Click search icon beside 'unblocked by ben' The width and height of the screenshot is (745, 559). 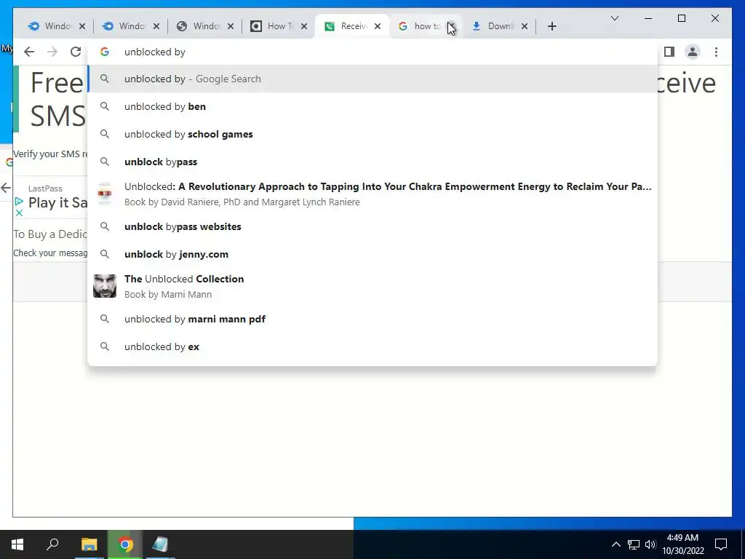[105, 106]
